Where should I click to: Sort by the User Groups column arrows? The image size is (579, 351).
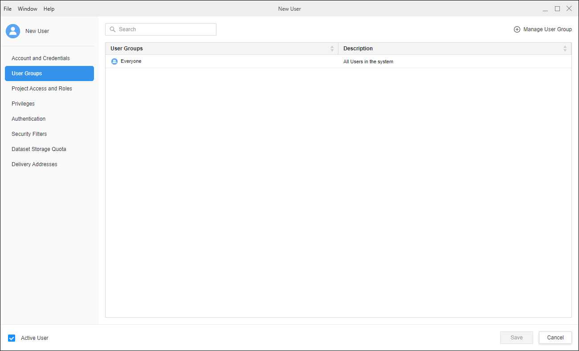(332, 49)
